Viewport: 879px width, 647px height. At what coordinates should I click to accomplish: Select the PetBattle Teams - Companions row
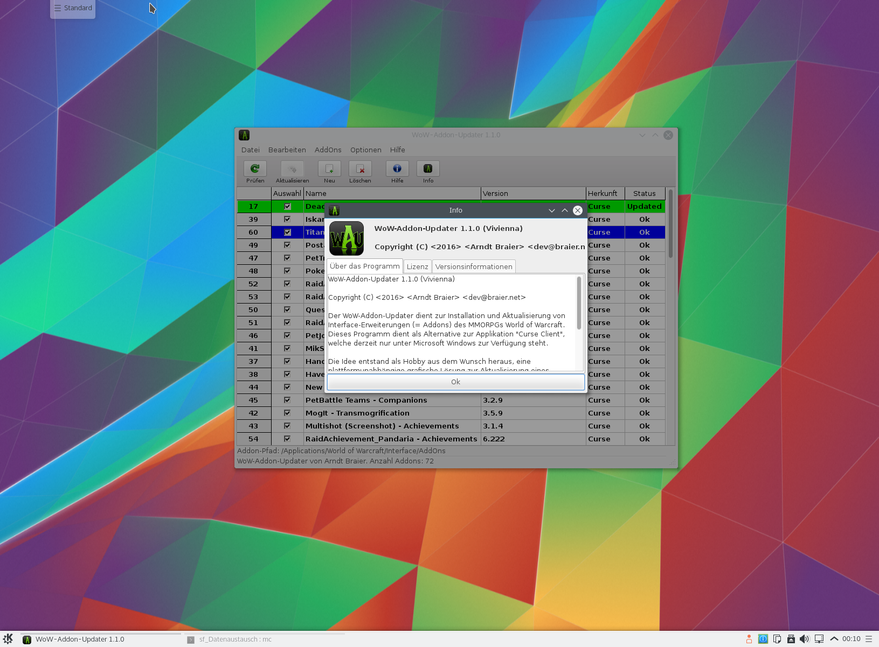(x=451, y=400)
